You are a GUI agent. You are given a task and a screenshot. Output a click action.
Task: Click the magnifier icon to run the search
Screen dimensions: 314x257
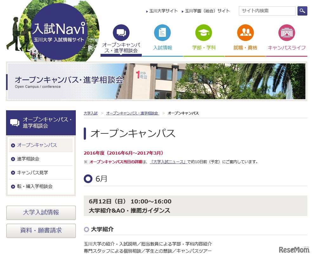[x=302, y=11]
